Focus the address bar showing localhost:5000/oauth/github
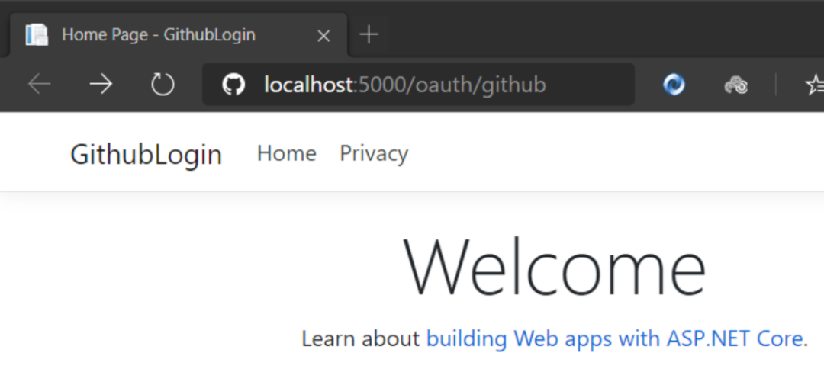This screenshot has width=824, height=388. pos(418,84)
